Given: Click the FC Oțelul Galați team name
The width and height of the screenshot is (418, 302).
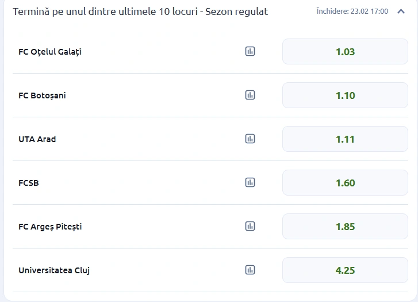Looking at the screenshot, I should (x=50, y=52).
